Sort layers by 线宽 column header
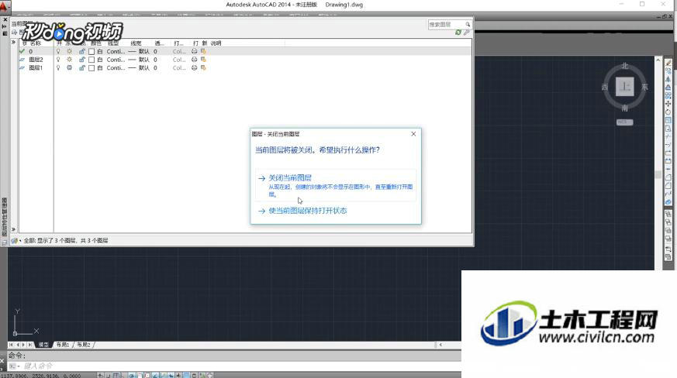677x378 pixels. pyautogui.click(x=136, y=43)
